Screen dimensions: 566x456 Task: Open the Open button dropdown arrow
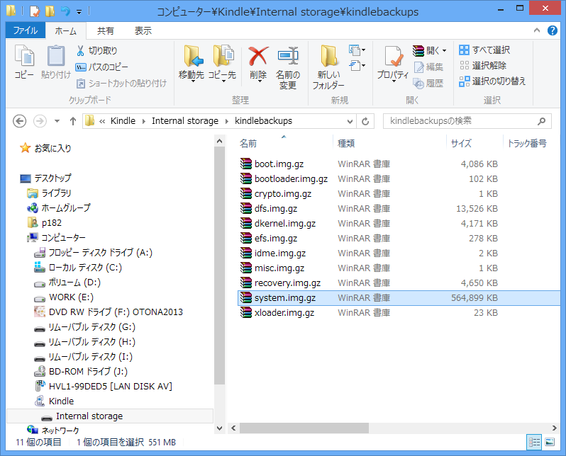pyautogui.click(x=444, y=50)
